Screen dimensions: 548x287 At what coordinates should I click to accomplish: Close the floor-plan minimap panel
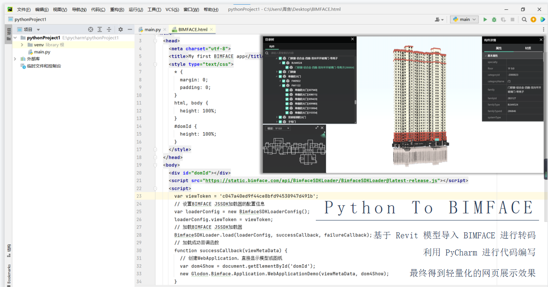click(x=322, y=128)
